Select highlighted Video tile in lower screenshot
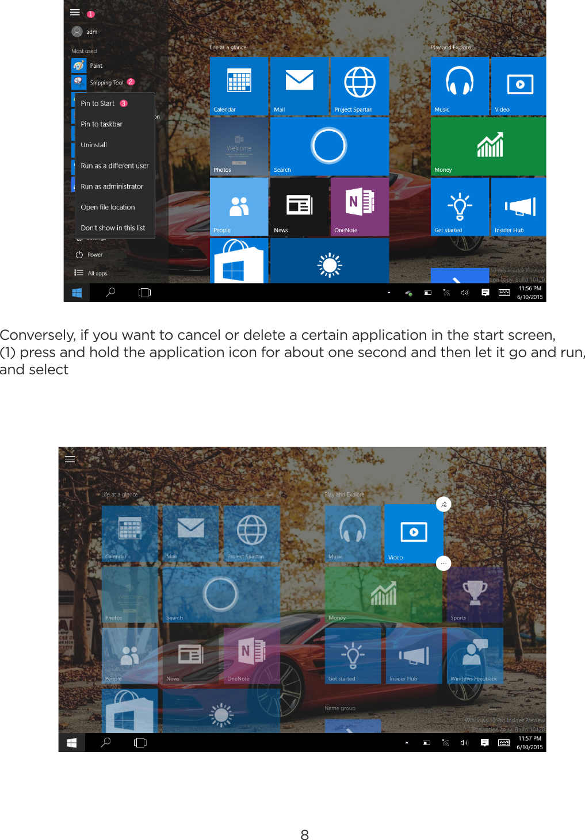 (414, 534)
